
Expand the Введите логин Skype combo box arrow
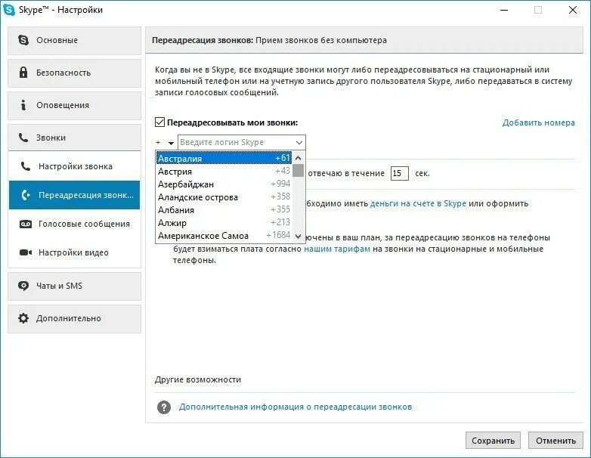(x=299, y=143)
